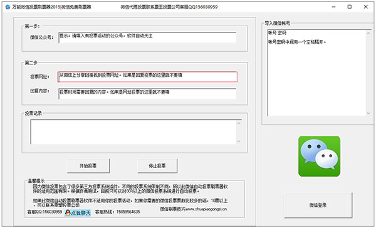Image resolution: width=376 pixels, height=228 pixels.
Task: Click the 帐号 密码 line in account list
Action: (277, 32)
